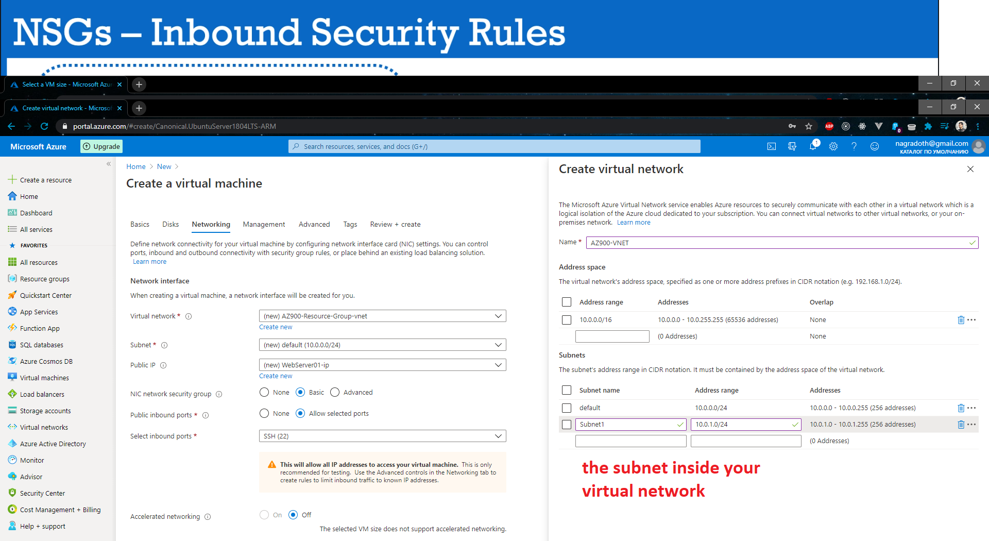Click Create new under Virtual network
Screen dimensions: 989x541
276,327
